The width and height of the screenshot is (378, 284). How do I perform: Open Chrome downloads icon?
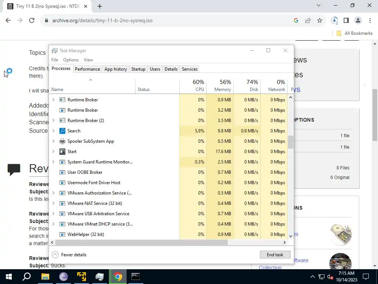[x=334, y=21]
